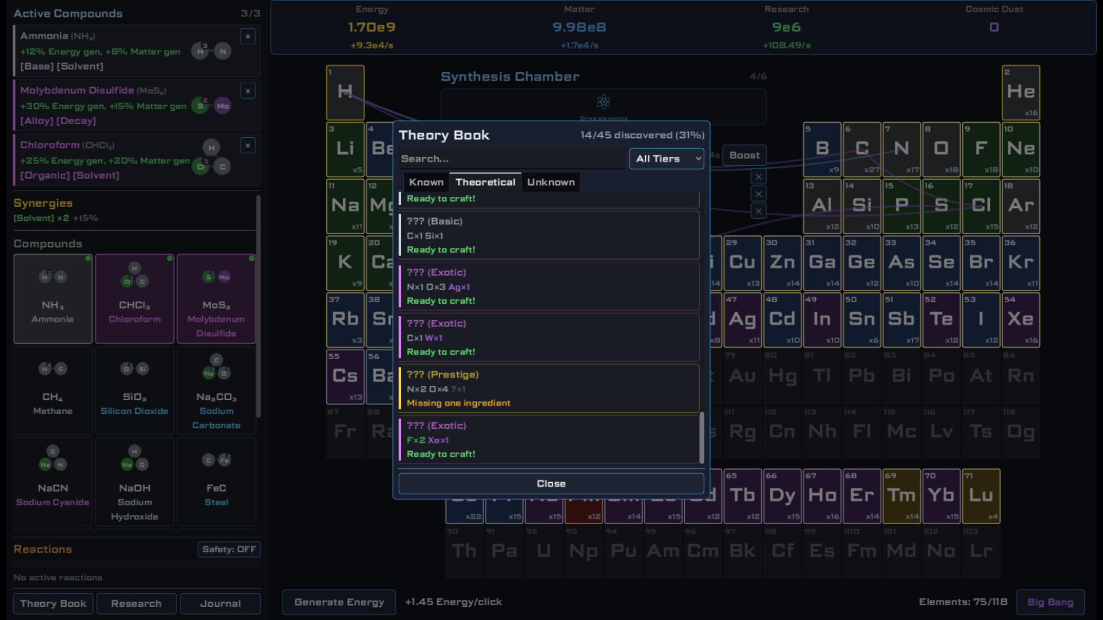Select the Gold (Au) element tile

pos(743,377)
